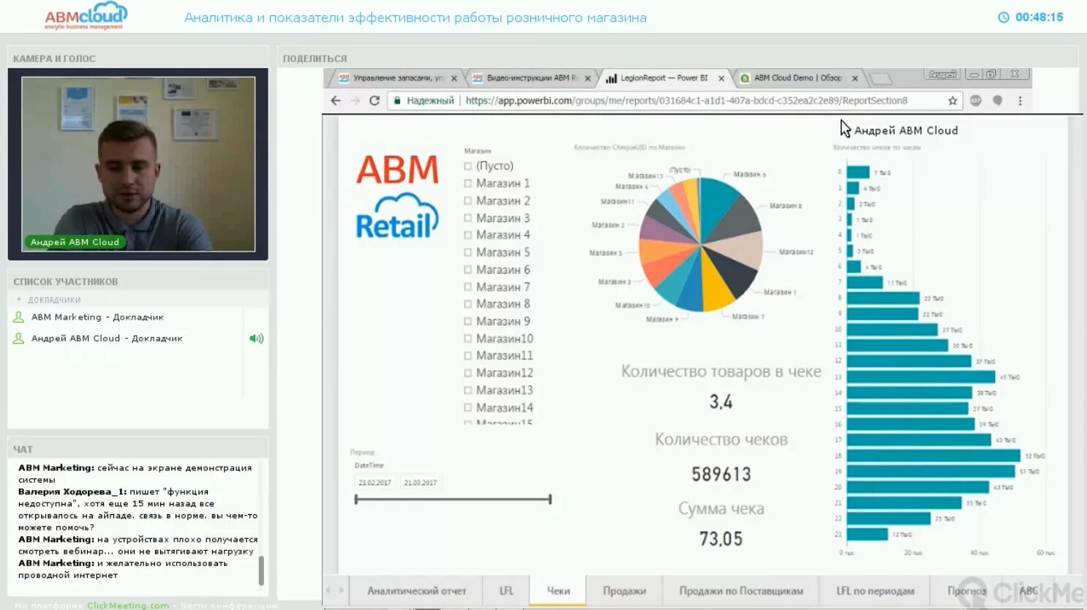Check the Магазин 1 checkbox
1087x610 pixels.
[x=468, y=184]
